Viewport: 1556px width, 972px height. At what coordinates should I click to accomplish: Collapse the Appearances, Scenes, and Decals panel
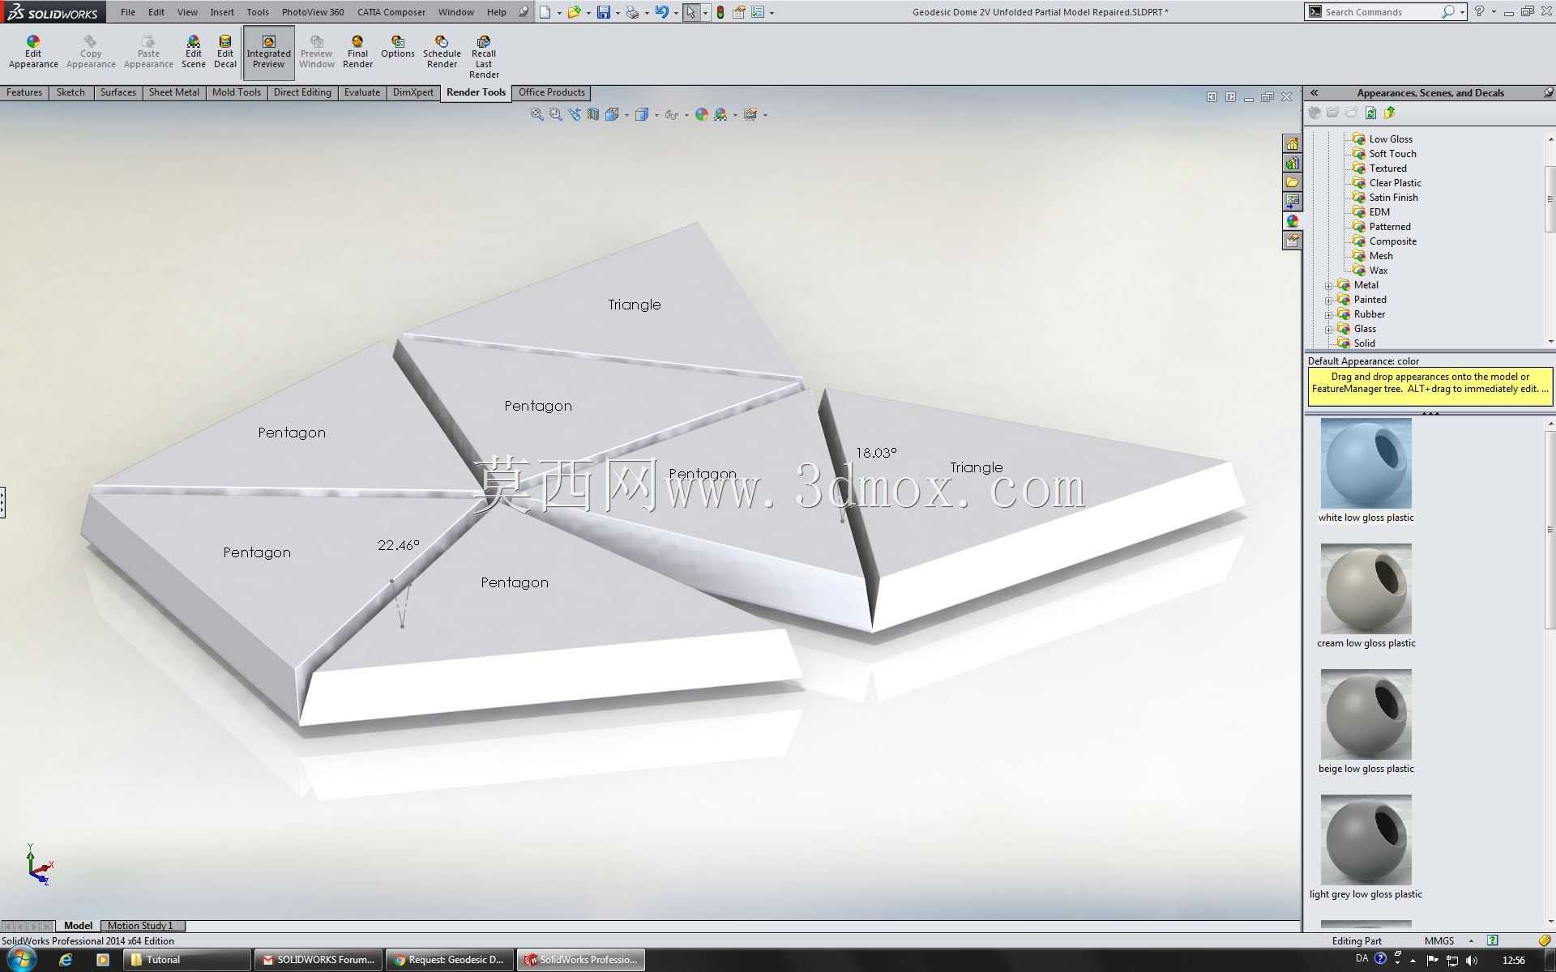pos(1314,93)
